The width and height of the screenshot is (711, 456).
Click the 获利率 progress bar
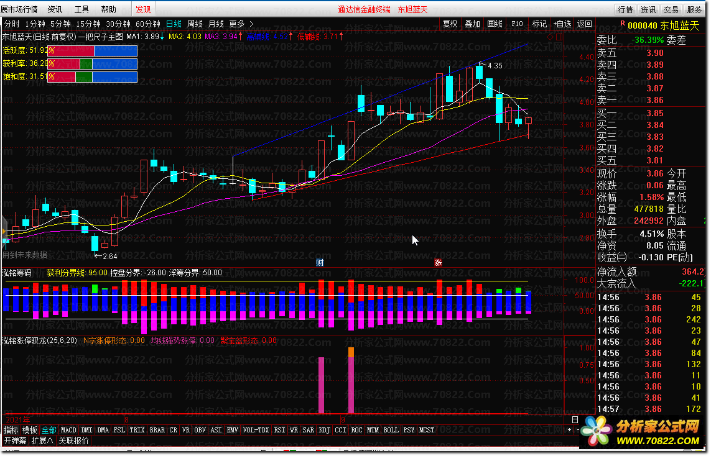pos(93,64)
